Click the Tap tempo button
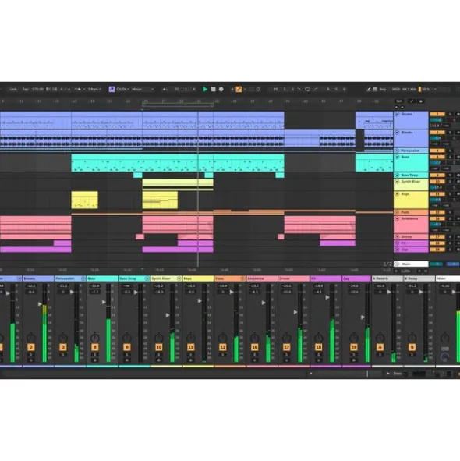 pos(26,89)
